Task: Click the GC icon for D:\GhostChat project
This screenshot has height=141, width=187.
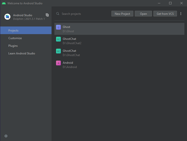Action: click(58, 51)
